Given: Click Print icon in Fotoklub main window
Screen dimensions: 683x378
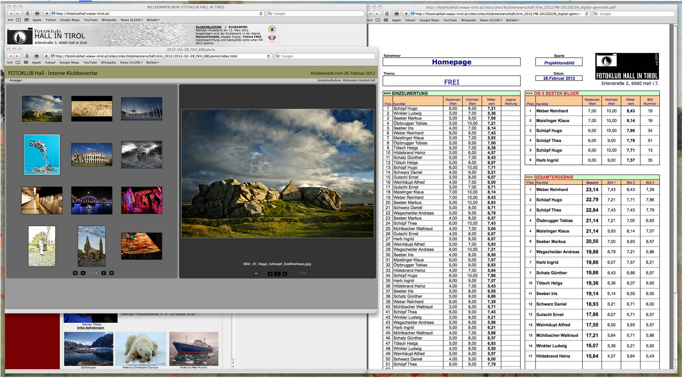Looking at the screenshot, I should pyautogui.click(x=37, y=13).
